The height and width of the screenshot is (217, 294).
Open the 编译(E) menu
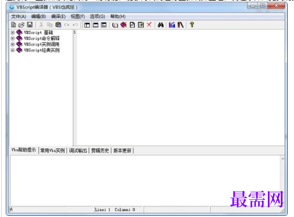(x=58, y=17)
